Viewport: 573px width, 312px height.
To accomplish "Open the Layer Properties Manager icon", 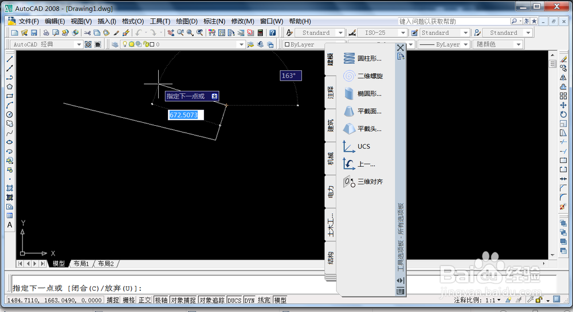I will [115, 45].
